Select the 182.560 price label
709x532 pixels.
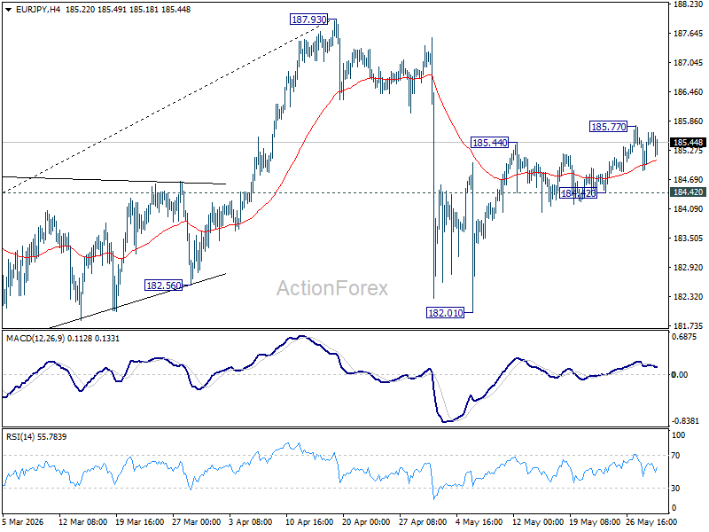[164, 286]
